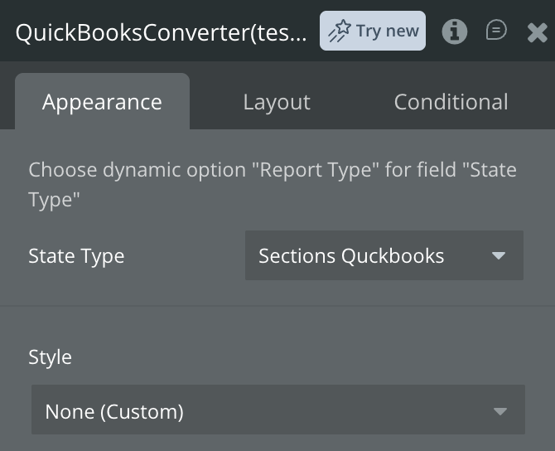The image size is (555, 451).
Task: Click the info icon in the header
Action: 454,32
